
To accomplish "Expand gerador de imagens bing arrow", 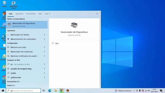I will (44, 69).
